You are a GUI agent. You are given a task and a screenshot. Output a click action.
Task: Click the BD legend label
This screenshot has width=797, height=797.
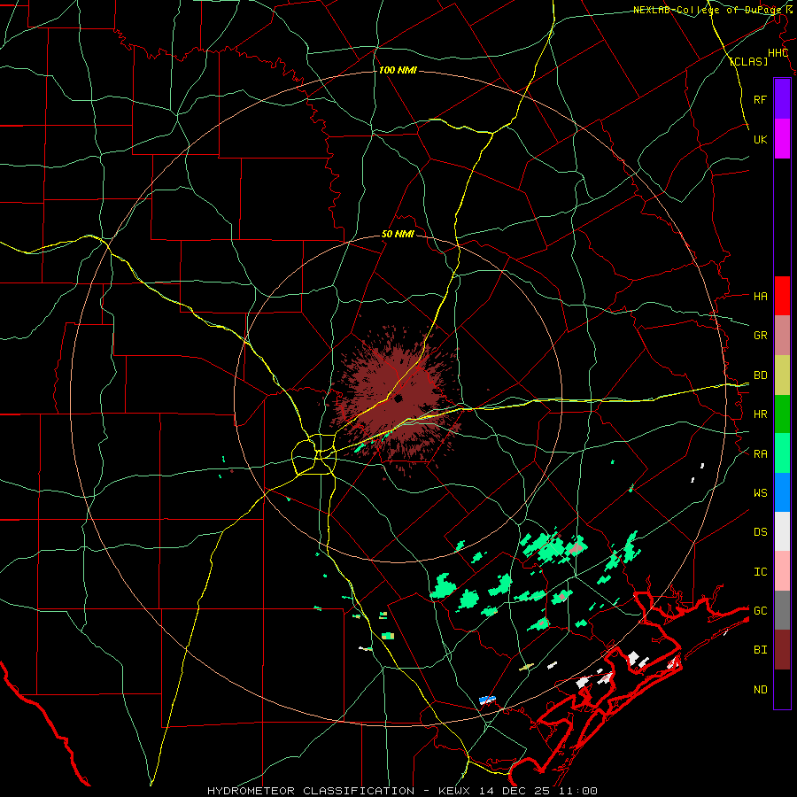pyautogui.click(x=760, y=375)
